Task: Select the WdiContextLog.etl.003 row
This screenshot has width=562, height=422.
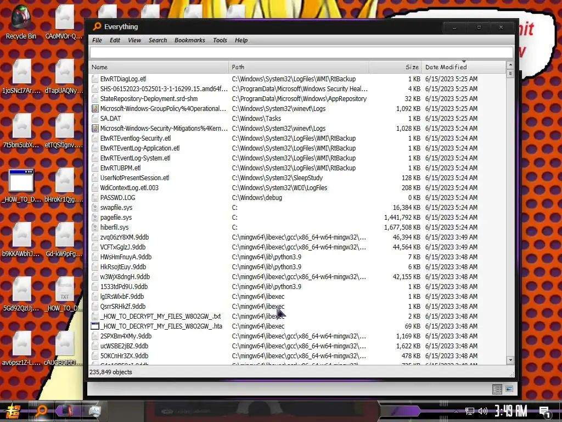Action: [x=297, y=188]
